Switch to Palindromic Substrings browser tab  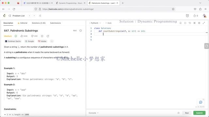[104, 3]
